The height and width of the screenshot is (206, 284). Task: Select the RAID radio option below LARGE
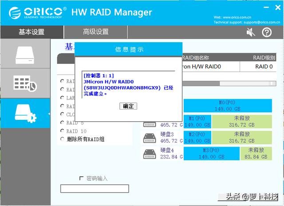click(62, 106)
